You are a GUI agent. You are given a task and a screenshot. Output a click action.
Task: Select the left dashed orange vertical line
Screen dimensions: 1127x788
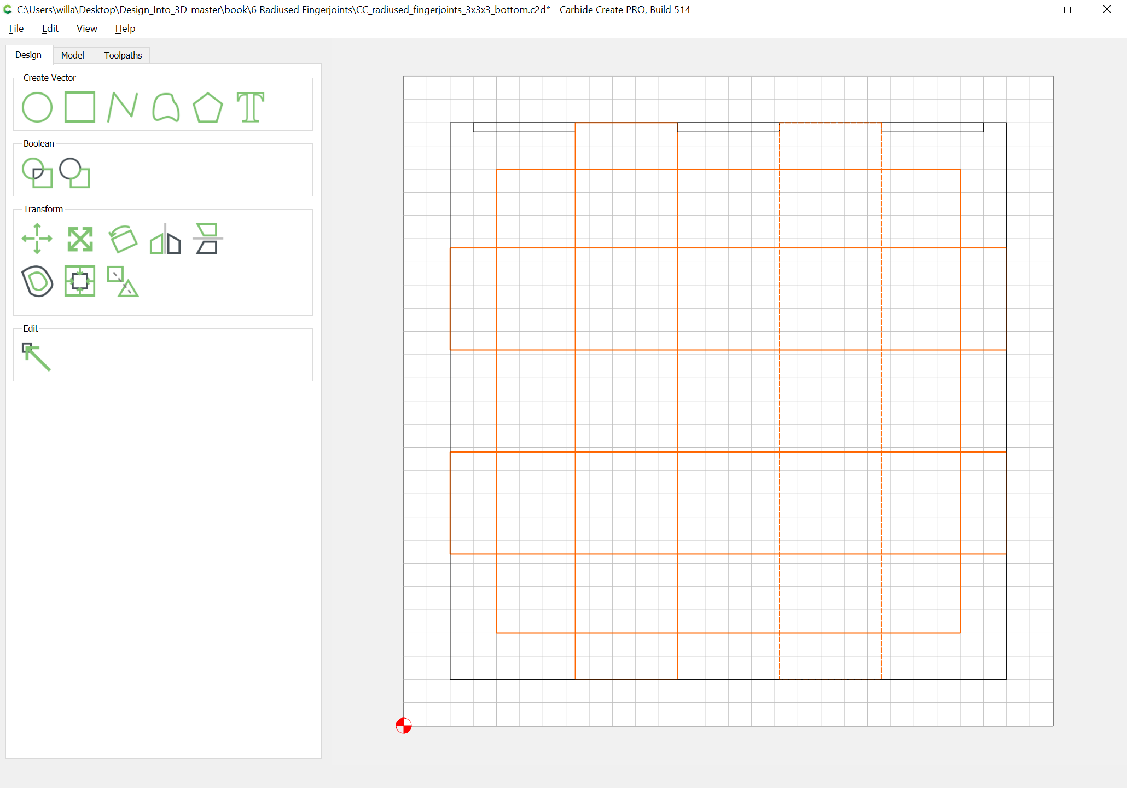pyautogui.click(x=779, y=401)
